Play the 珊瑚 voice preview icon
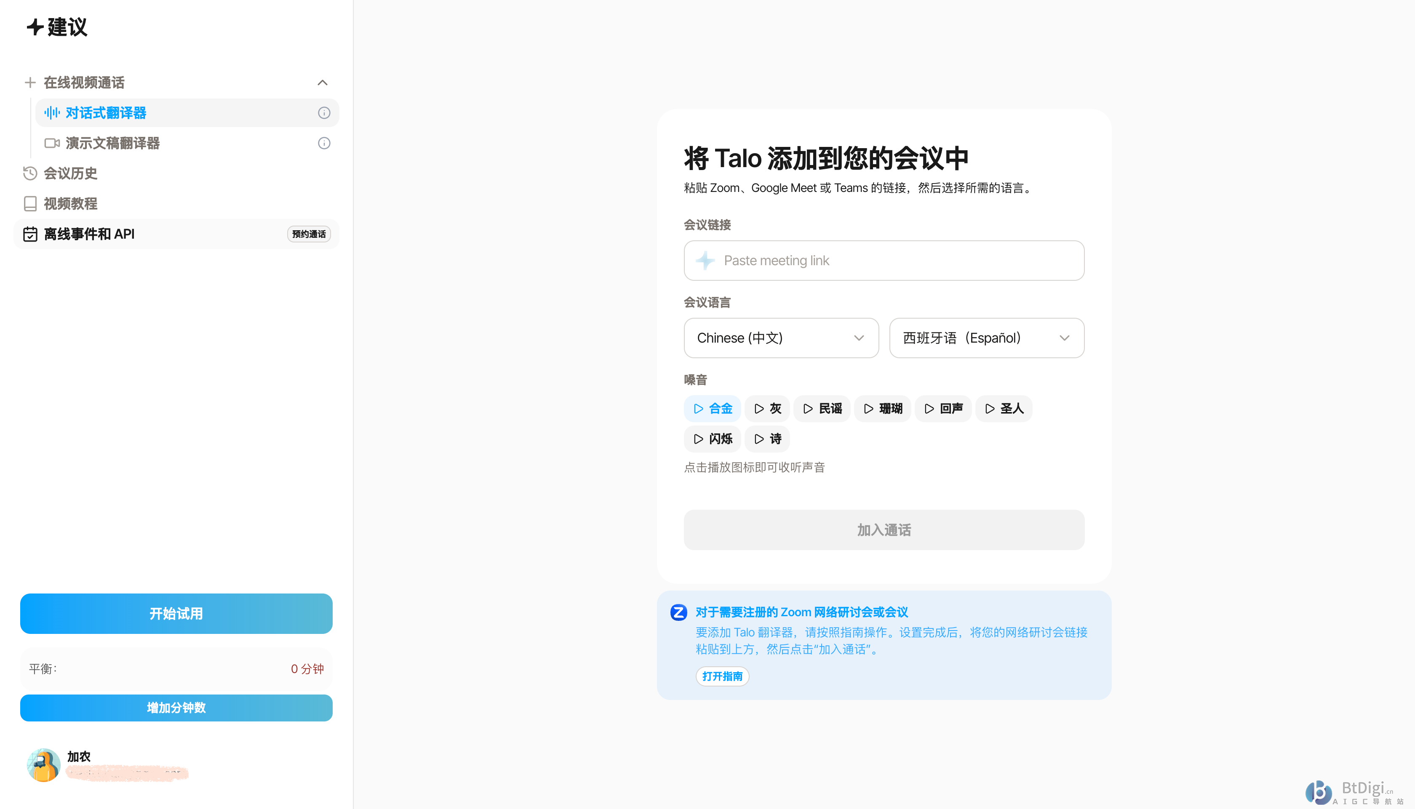 pyautogui.click(x=869, y=408)
